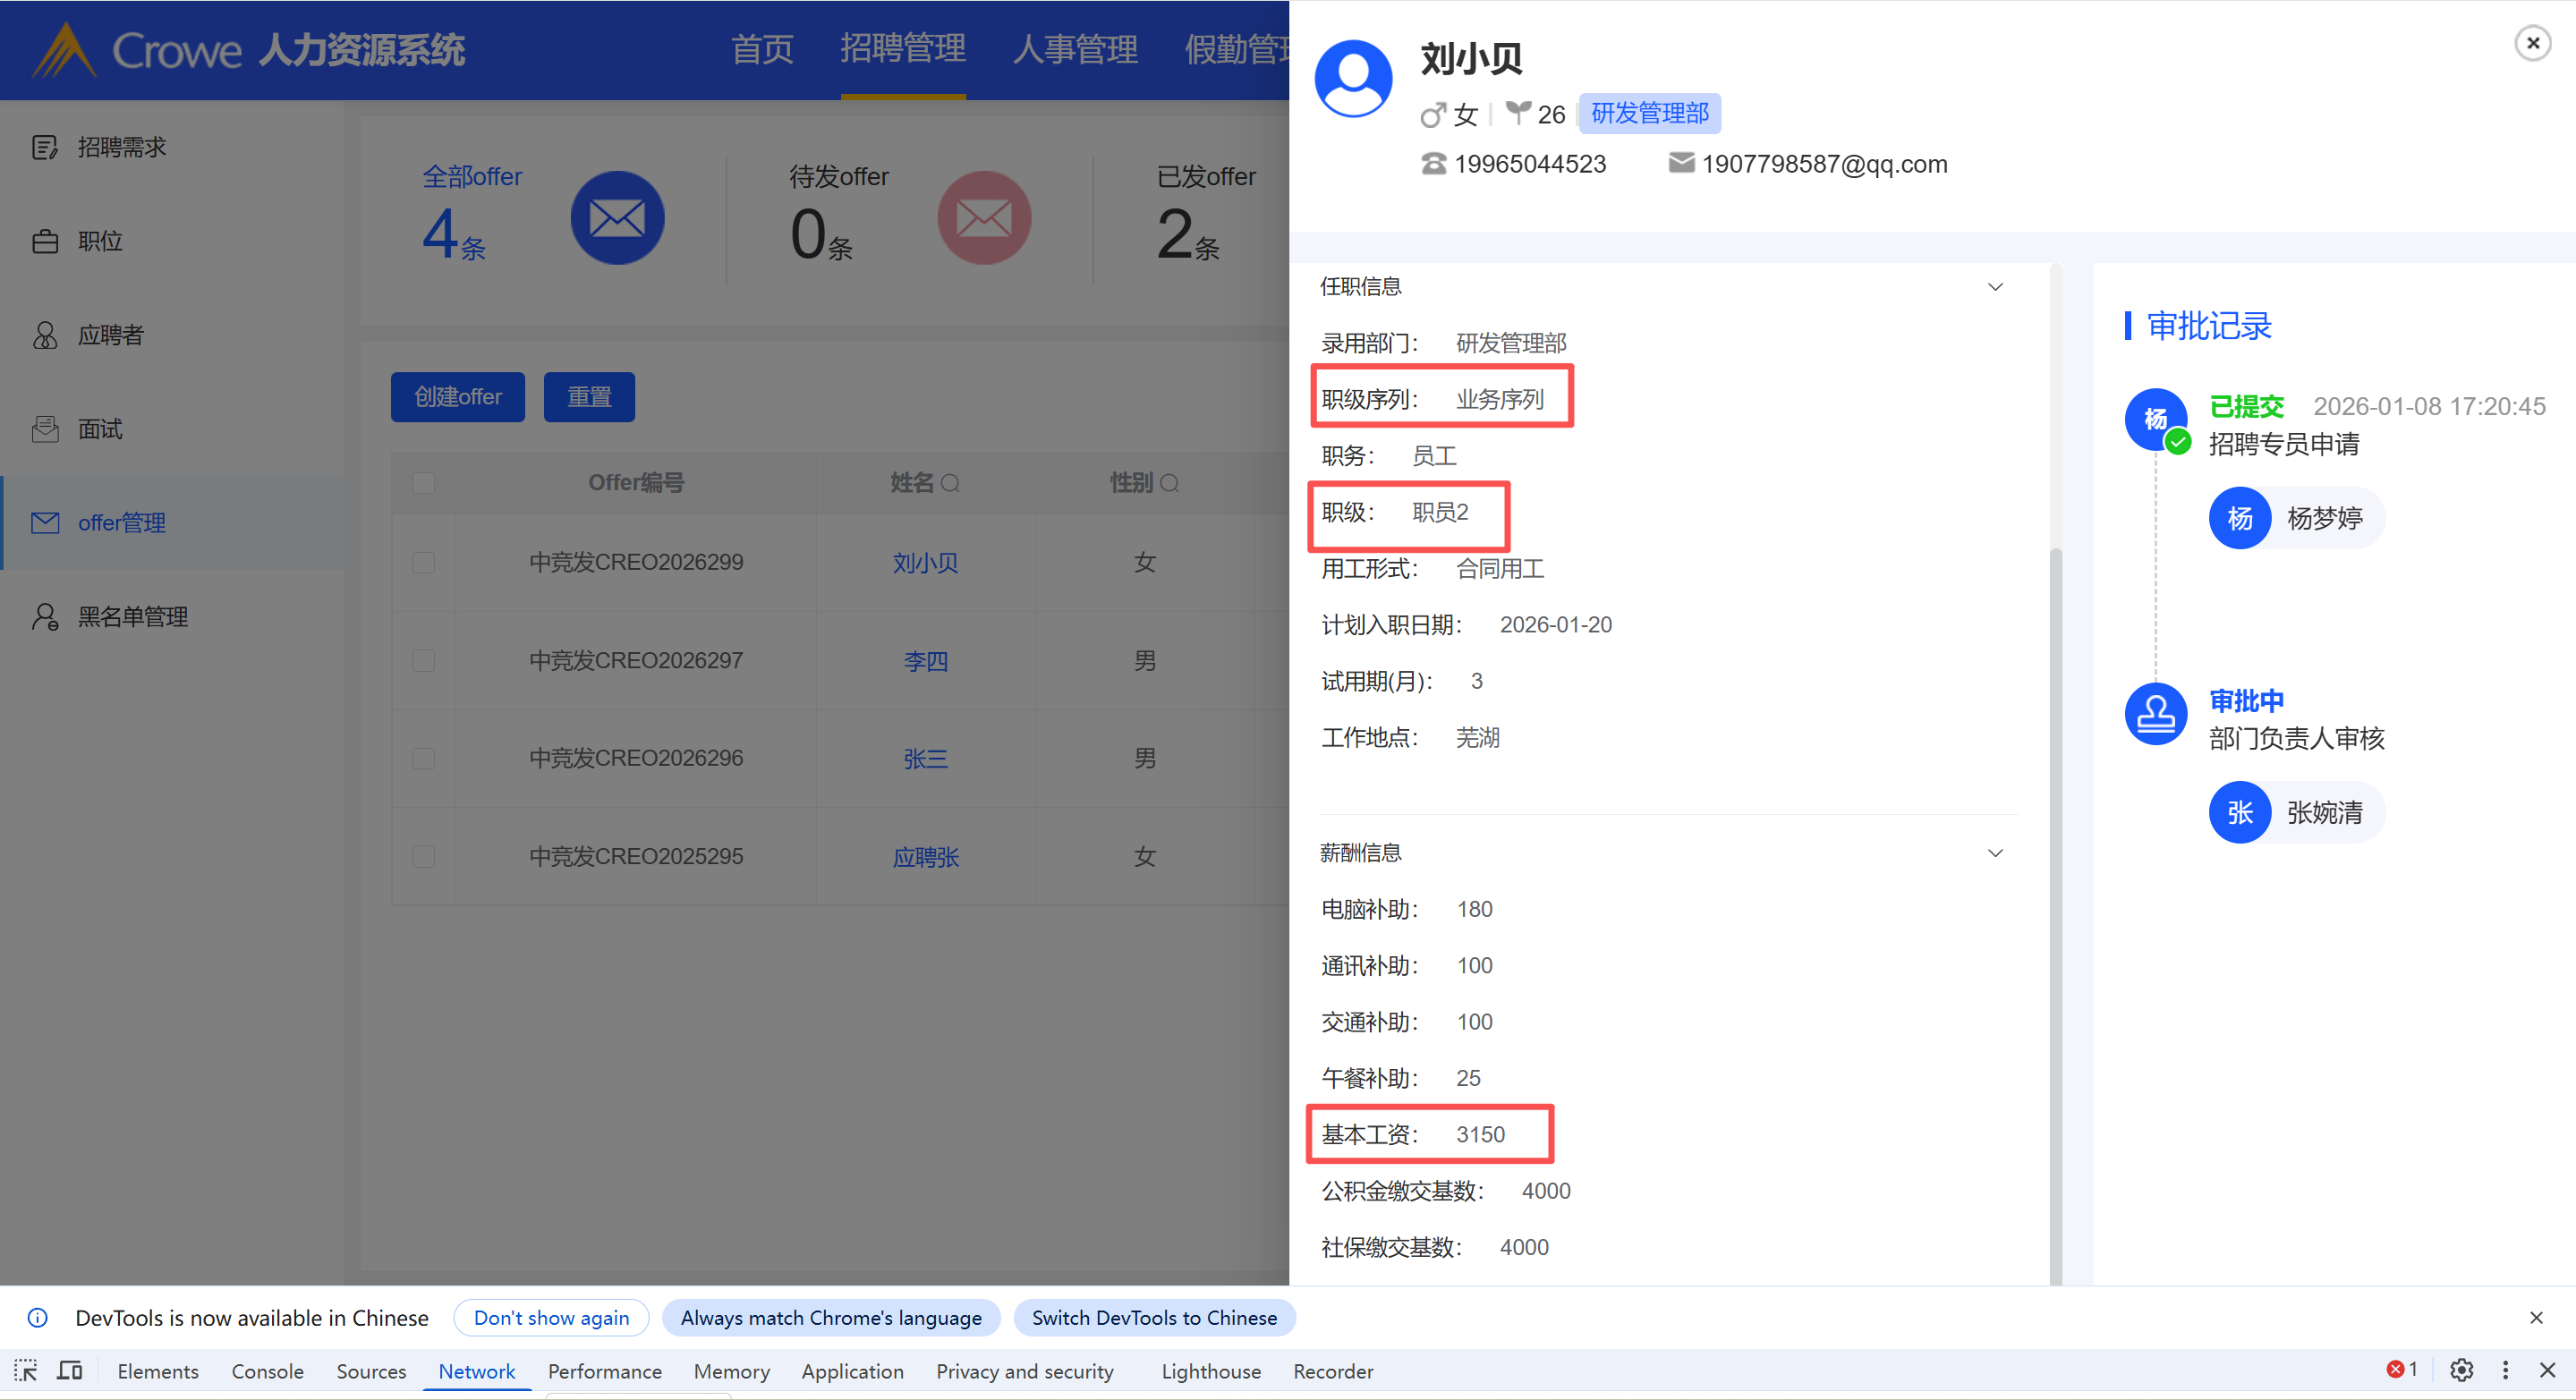This screenshot has height=1400, width=2576.
Task: Collapse the 任职信息 section chevron
Action: (1995, 287)
